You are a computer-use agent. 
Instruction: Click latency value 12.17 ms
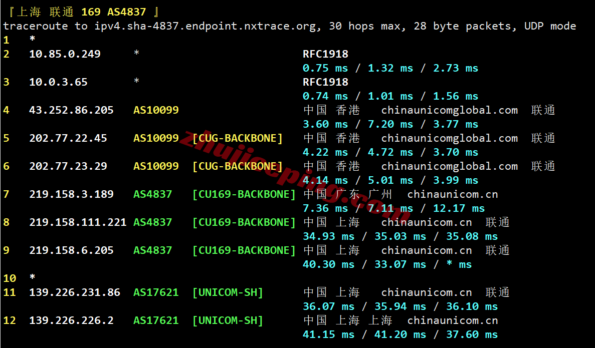coord(459,208)
